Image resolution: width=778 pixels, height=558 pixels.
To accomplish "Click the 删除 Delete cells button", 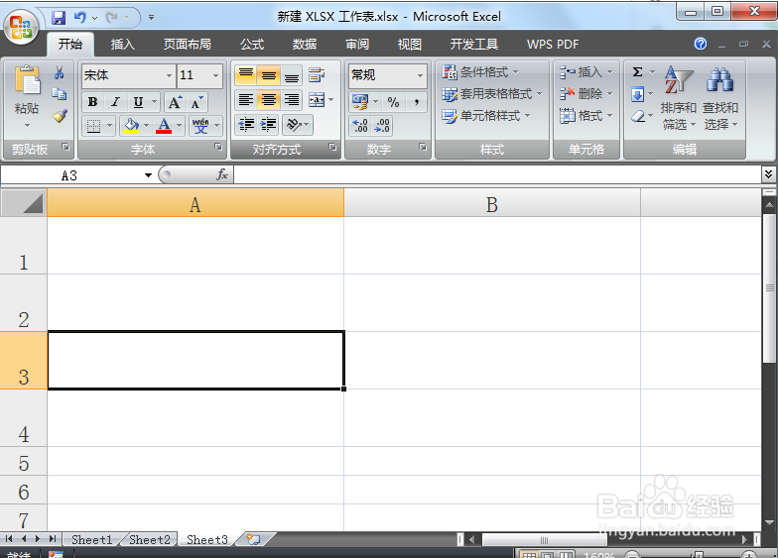I will [585, 94].
